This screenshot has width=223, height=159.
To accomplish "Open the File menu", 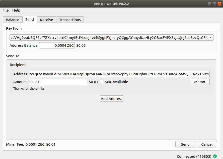I will tap(6, 10).
